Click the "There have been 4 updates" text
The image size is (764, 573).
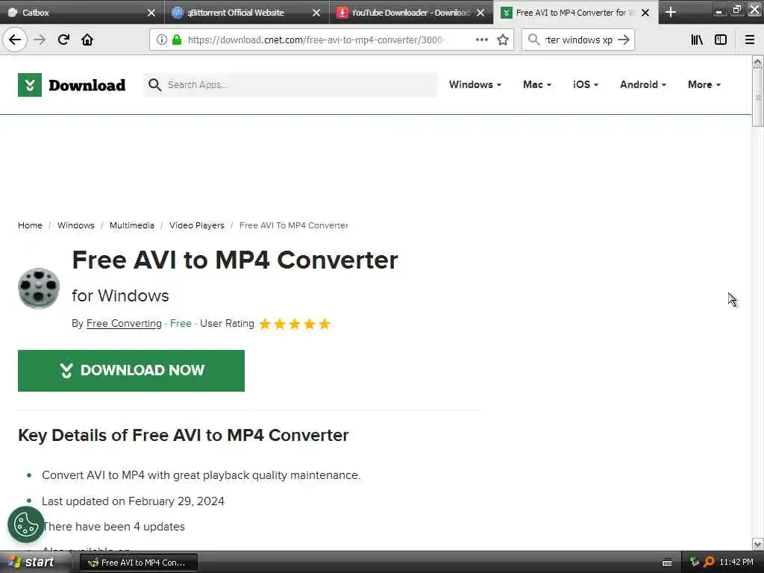click(113, 527)
